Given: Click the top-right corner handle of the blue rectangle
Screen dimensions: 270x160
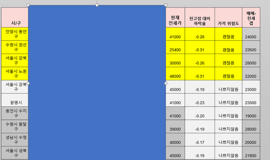Looking at the screenshot, I should (x=166, y=5).
